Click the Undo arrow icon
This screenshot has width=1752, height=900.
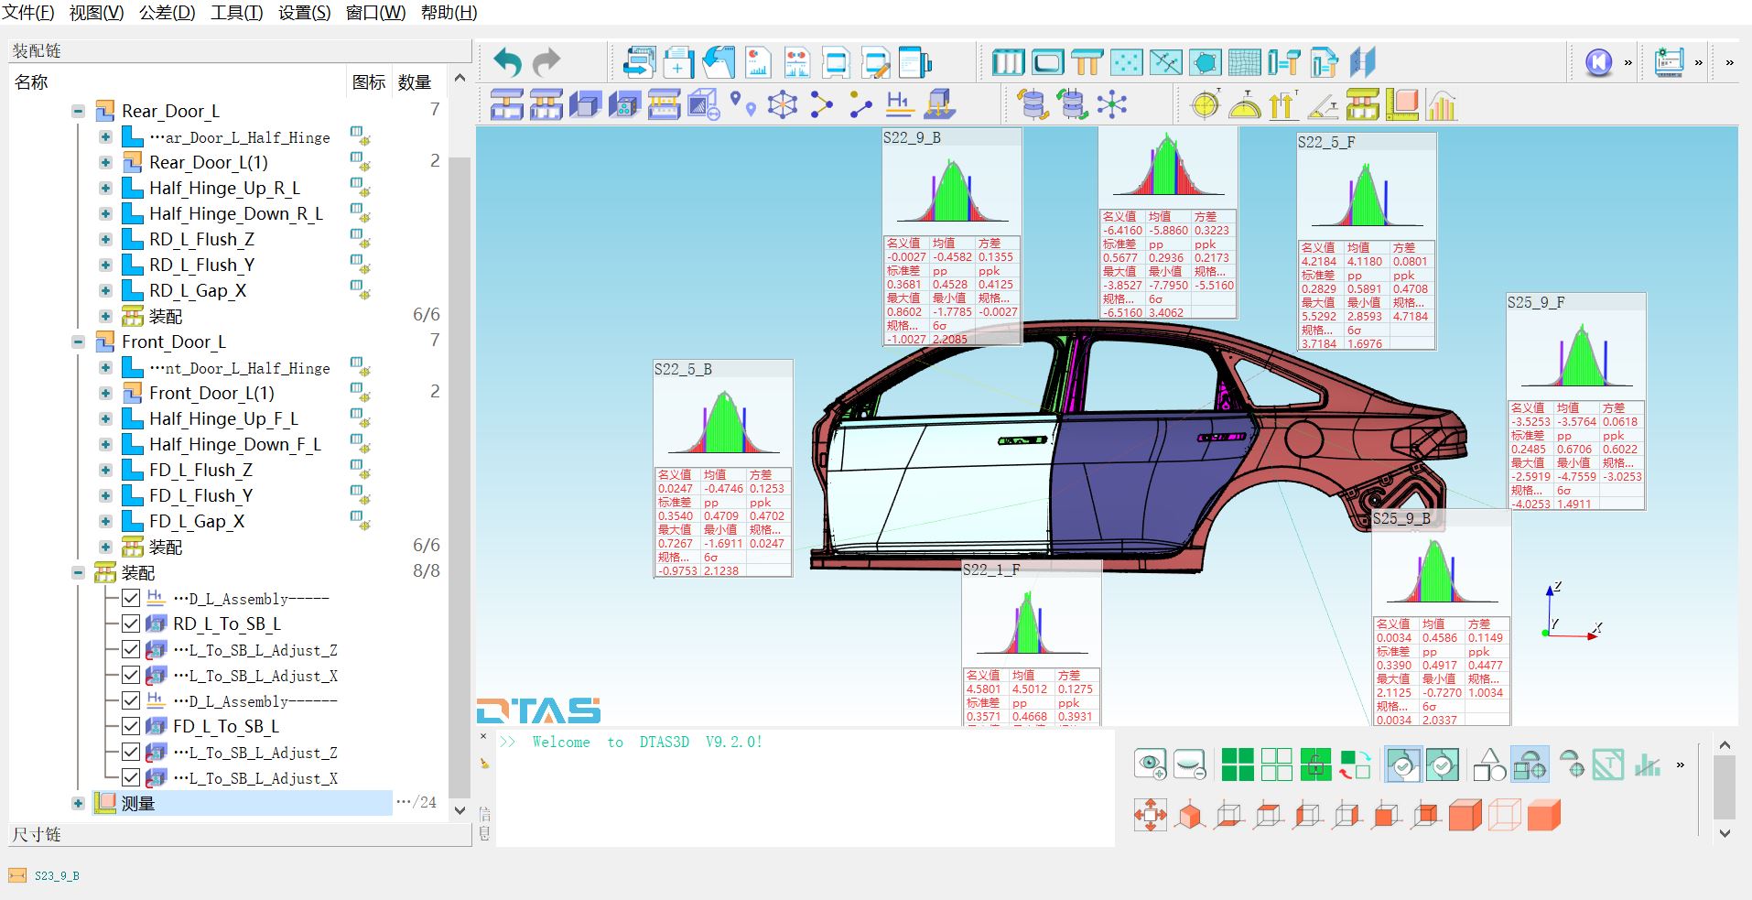tap(509, 62)
